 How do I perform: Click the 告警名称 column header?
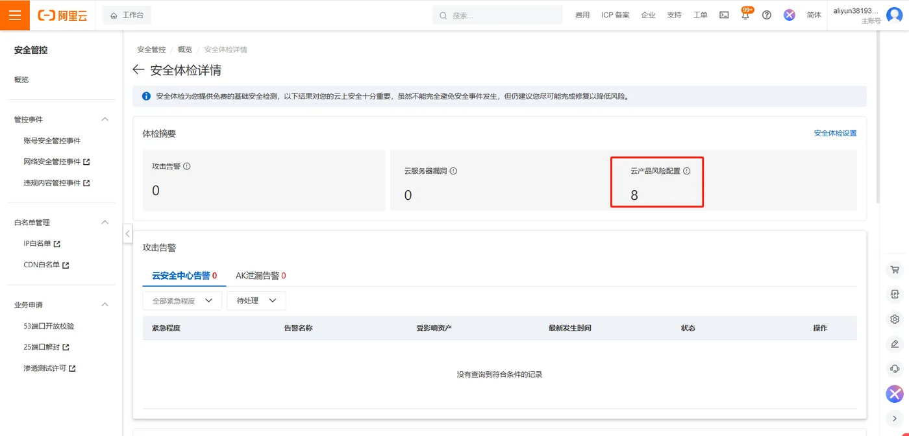pos(299,328)
